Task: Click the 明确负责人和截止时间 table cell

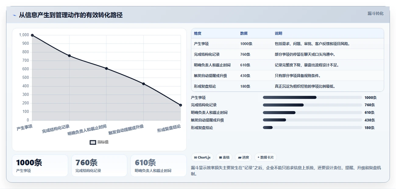Action: point(212,65)
